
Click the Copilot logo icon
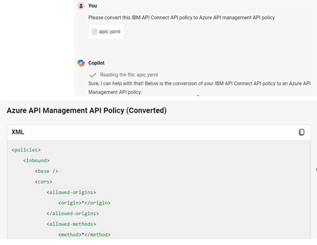click(x=81, y=63)
